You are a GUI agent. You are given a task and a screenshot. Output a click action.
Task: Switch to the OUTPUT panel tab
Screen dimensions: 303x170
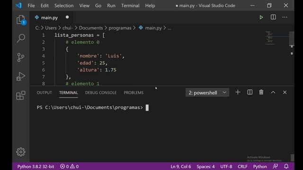[x=44, y=93]
